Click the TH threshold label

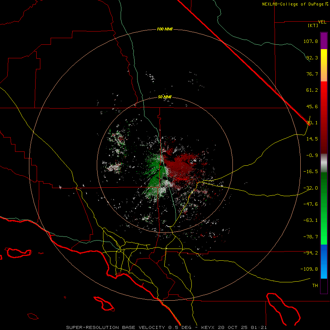tap(315, 286)
